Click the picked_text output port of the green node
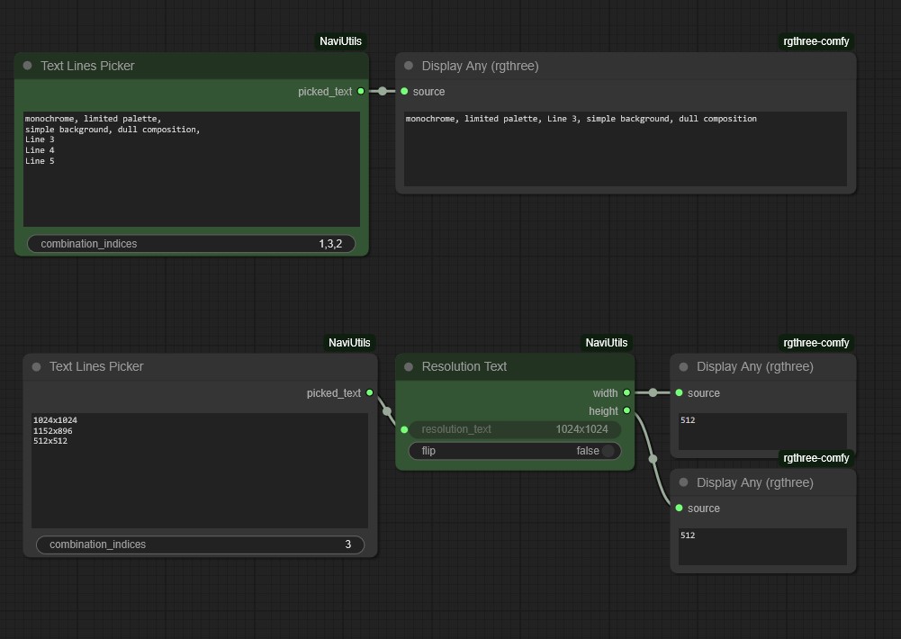The height and width of the screenshot is (639, 901). pos(361,91)
